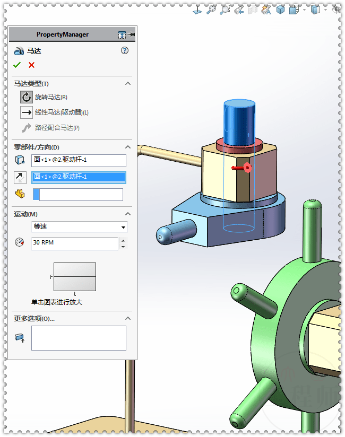This screenshot has height=437, width=345.
Task: Click the motor location face icon
Action: [x=20, y=160]
